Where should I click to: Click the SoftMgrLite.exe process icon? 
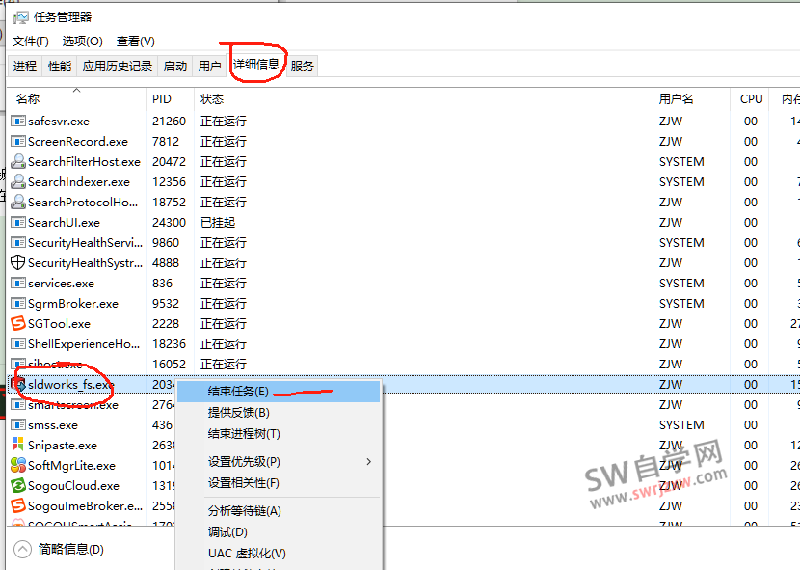click(17, 465)
